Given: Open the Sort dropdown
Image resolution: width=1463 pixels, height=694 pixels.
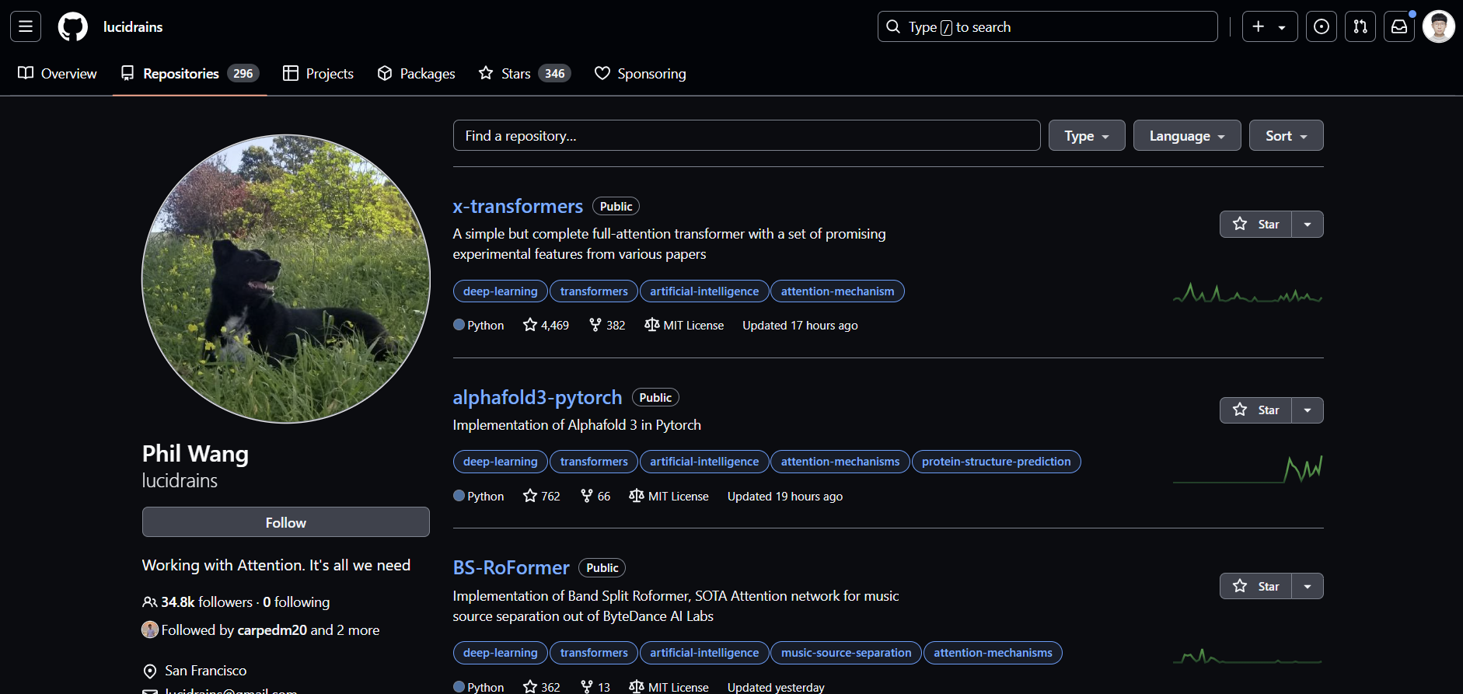Looking at the screenshot, I should click(1287, 135).
